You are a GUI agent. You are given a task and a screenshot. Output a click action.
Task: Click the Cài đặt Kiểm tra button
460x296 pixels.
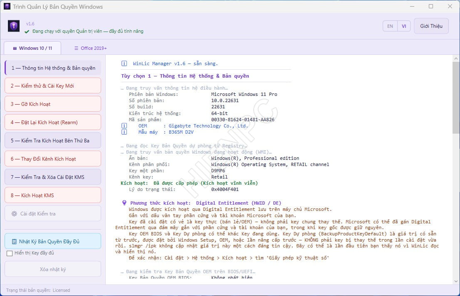click(x=53, y=214)
